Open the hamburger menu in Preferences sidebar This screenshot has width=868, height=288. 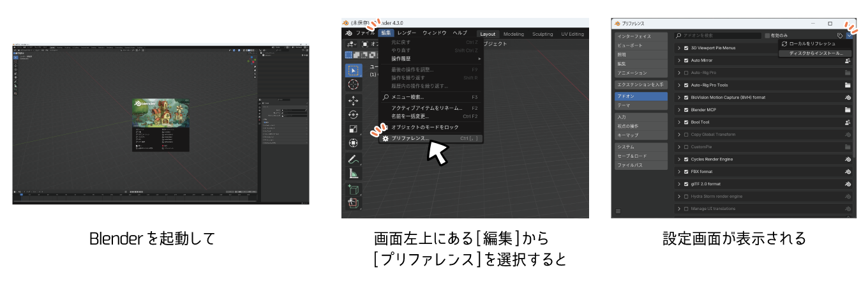[x=618, y=211]
